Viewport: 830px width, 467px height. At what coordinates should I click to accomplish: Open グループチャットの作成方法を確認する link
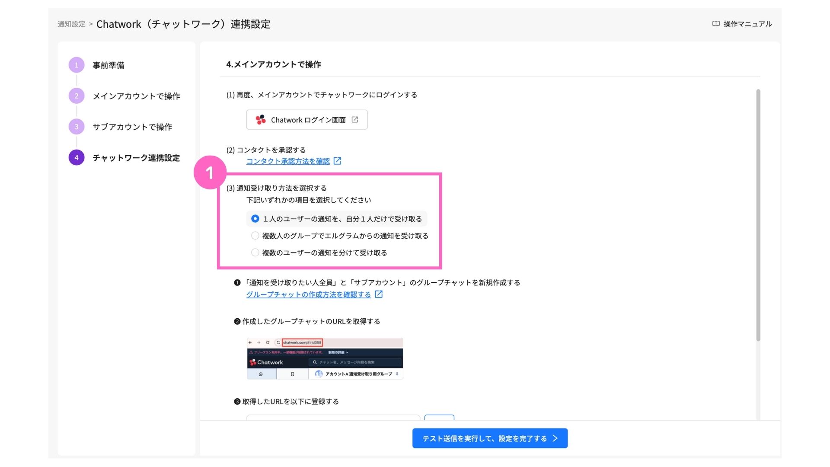click(309, 294)
